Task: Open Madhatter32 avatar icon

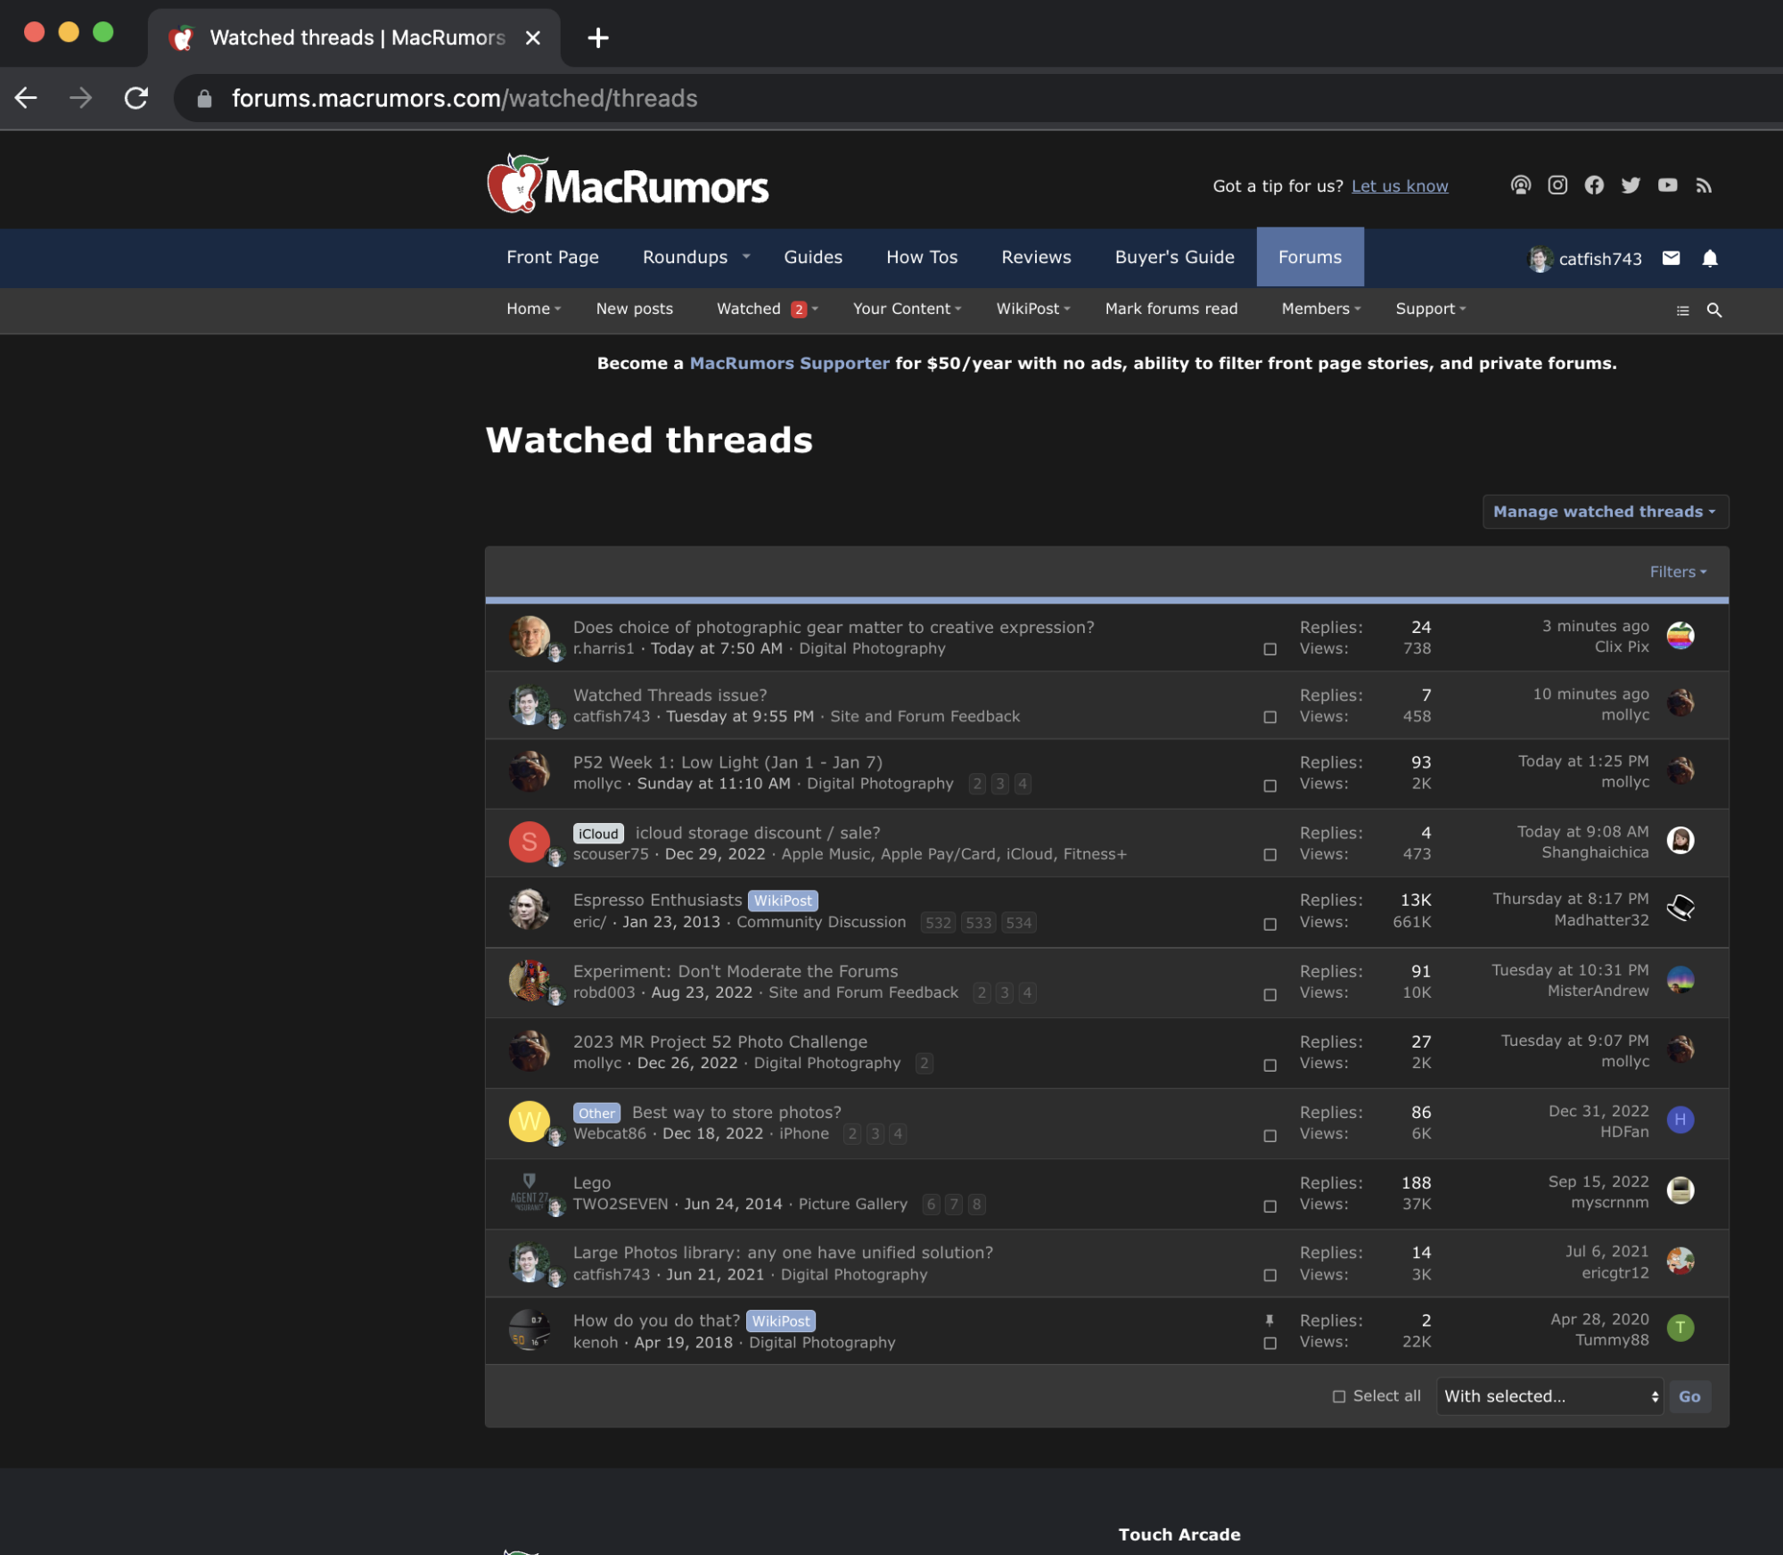Action: tap(1680, 909)
